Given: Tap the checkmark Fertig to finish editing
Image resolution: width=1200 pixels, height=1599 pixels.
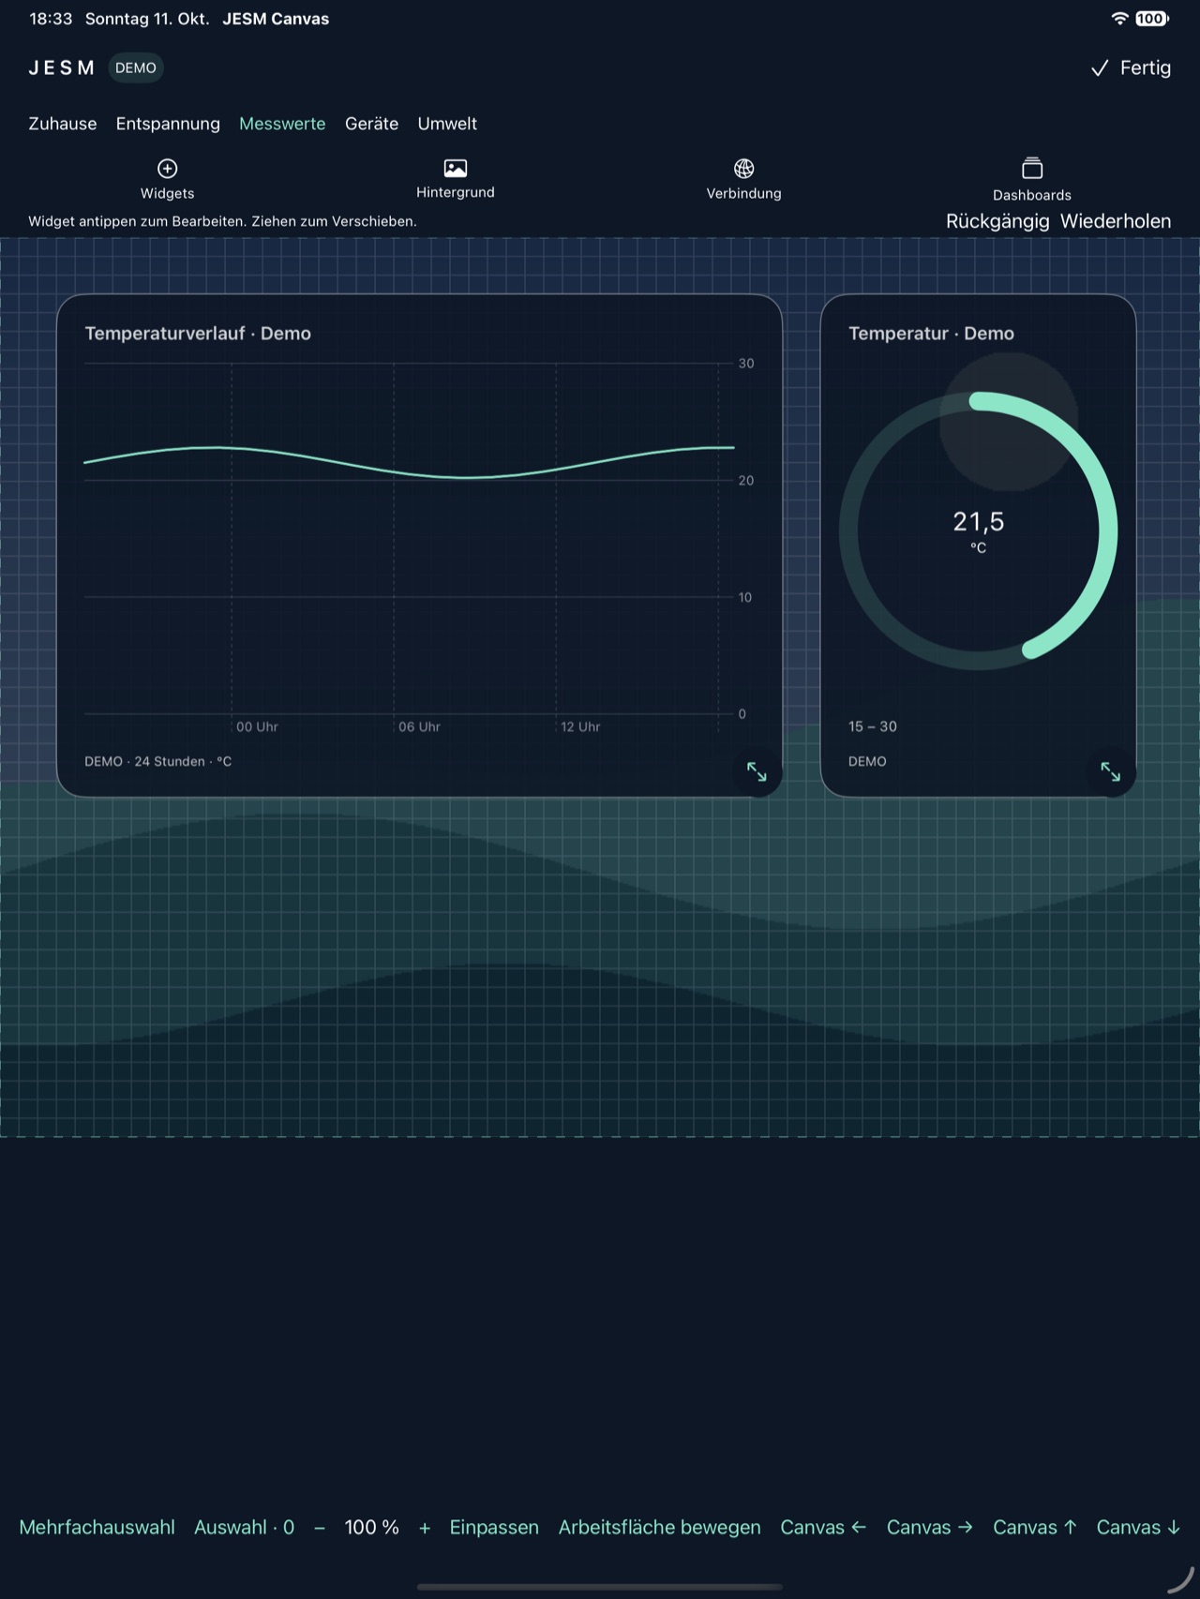Looking at the screenshot, I should click(1131, 67).
